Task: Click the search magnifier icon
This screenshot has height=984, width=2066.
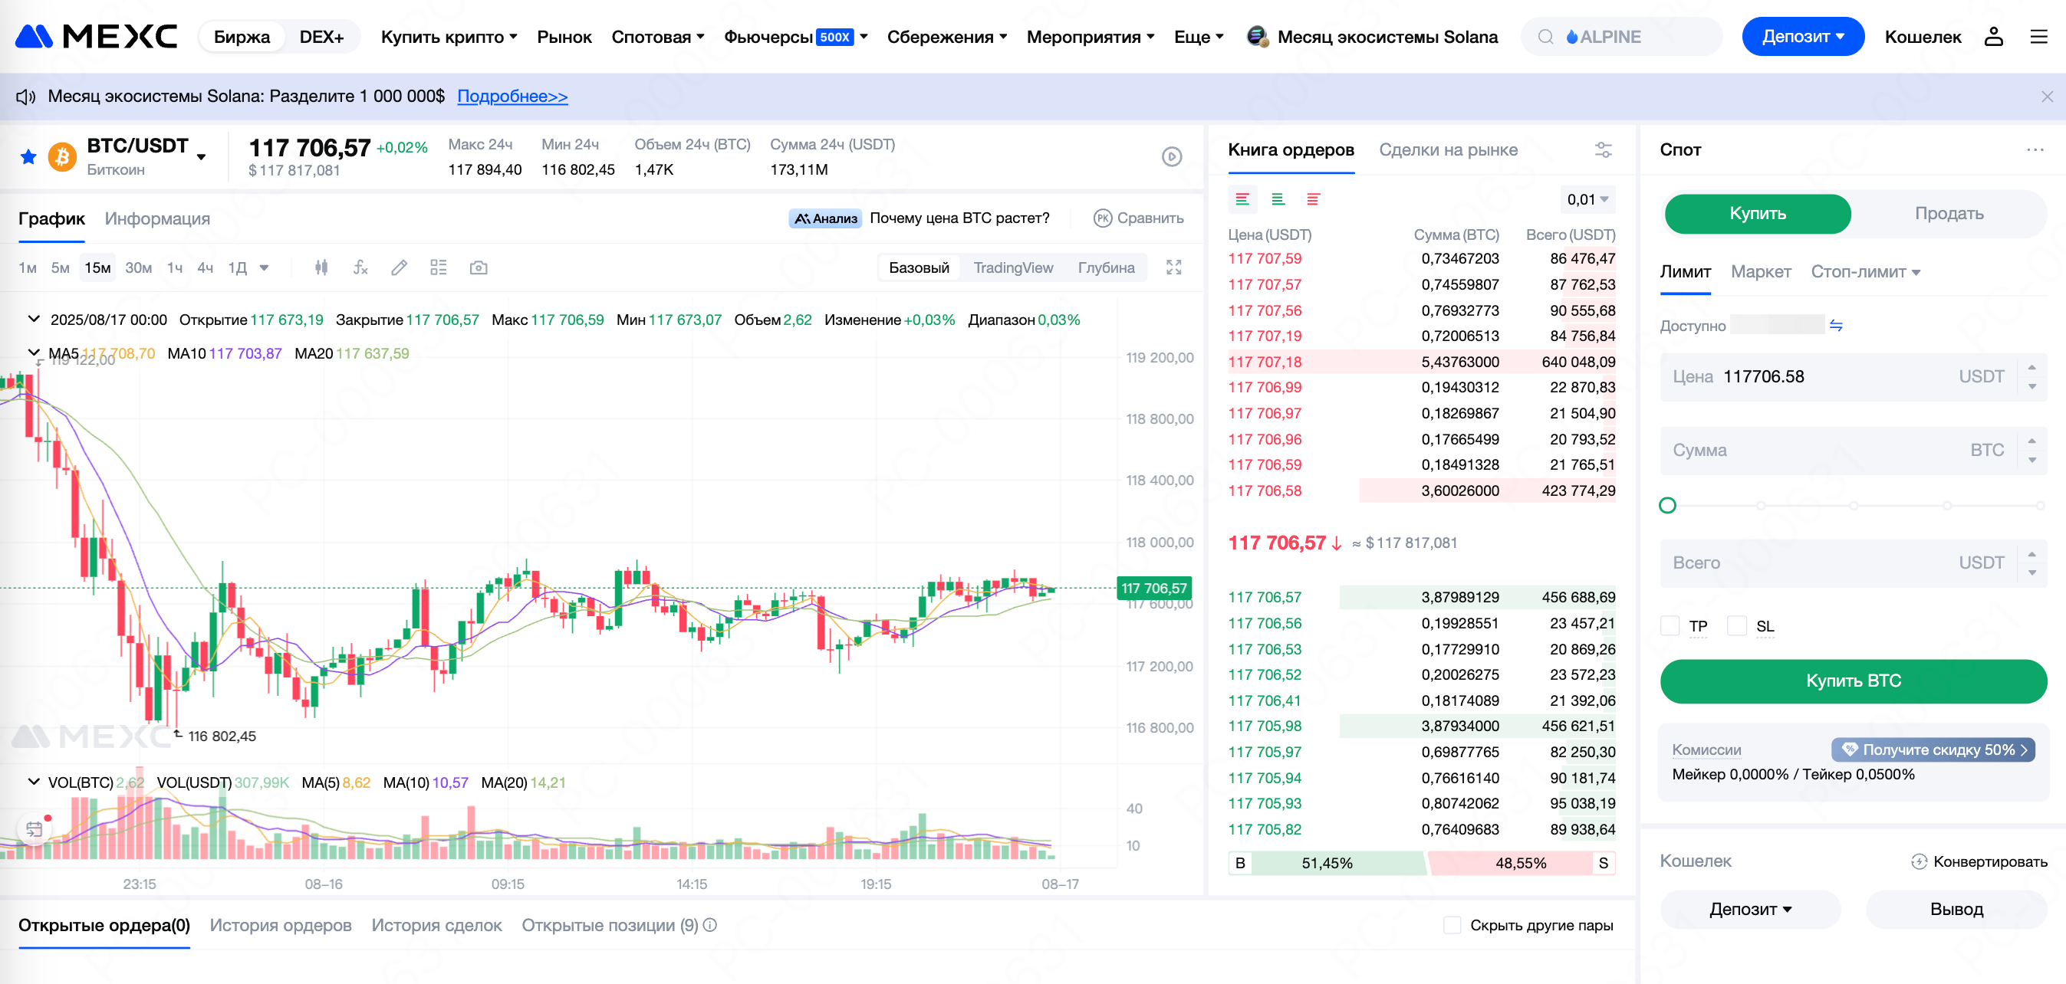Action: (1545, 37)
